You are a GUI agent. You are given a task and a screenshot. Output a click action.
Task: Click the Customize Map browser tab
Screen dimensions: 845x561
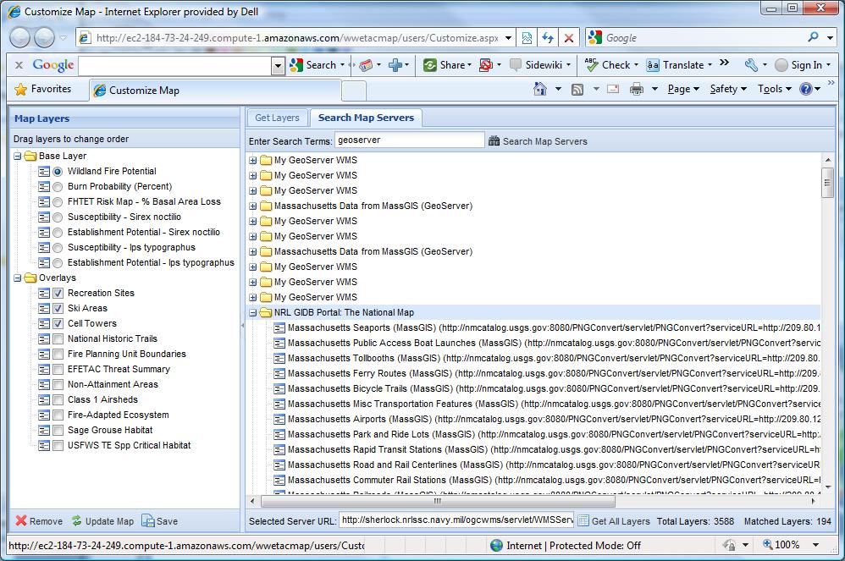[215, 90]
